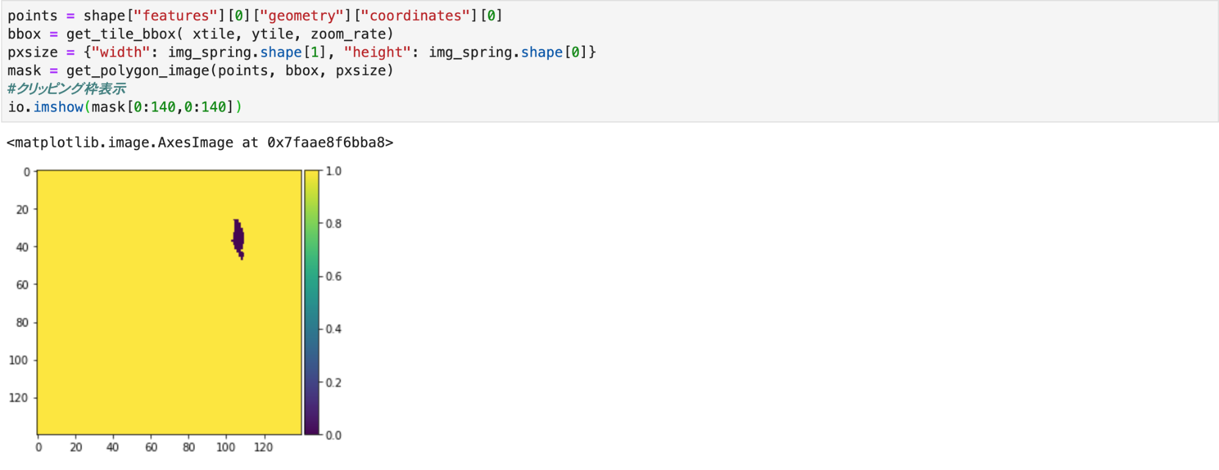Click the dark purple polygon in the plot
Viewport: 1219px width, 470px height.
click(238, 239)
